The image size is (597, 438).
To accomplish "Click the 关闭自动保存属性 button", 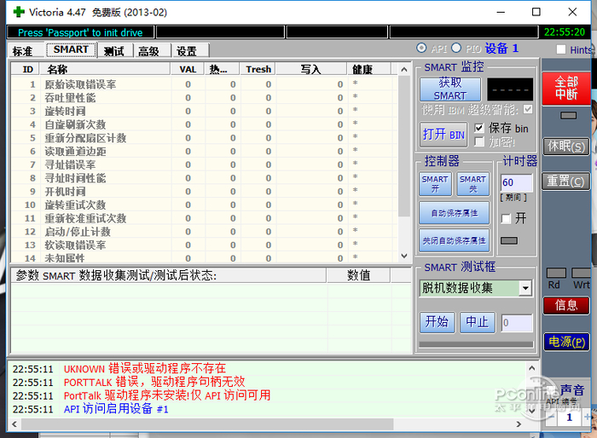I will 455,240.
